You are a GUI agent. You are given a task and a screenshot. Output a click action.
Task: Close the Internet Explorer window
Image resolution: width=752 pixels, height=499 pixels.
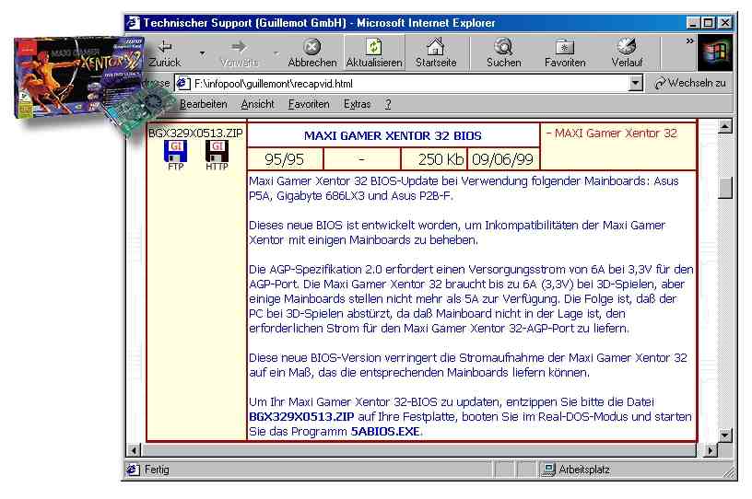coord(724,22)
